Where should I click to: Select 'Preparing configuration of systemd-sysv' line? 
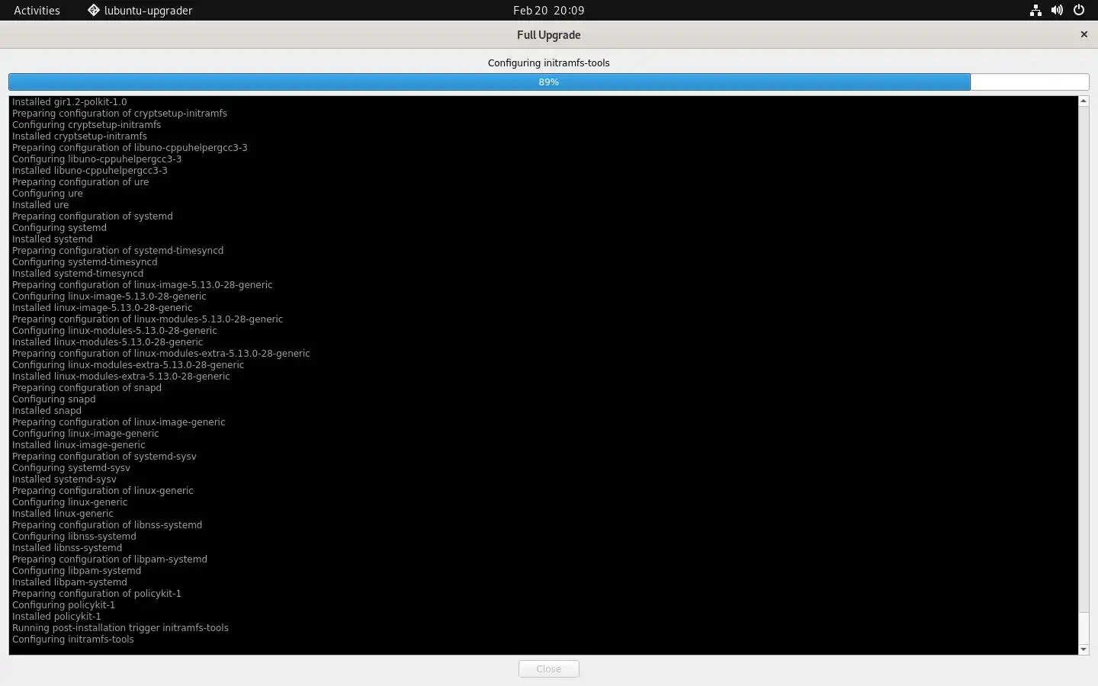(x=104, y=456)
